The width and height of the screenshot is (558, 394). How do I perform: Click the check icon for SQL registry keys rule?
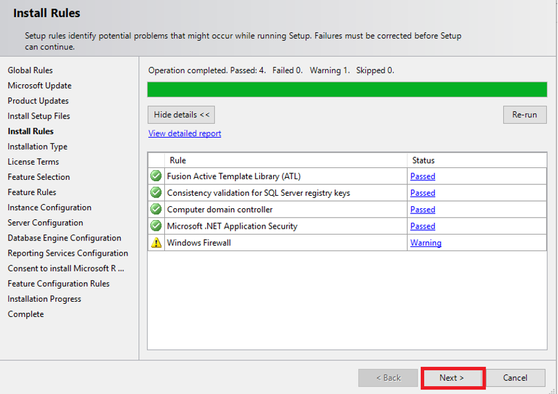pos(156,192)
